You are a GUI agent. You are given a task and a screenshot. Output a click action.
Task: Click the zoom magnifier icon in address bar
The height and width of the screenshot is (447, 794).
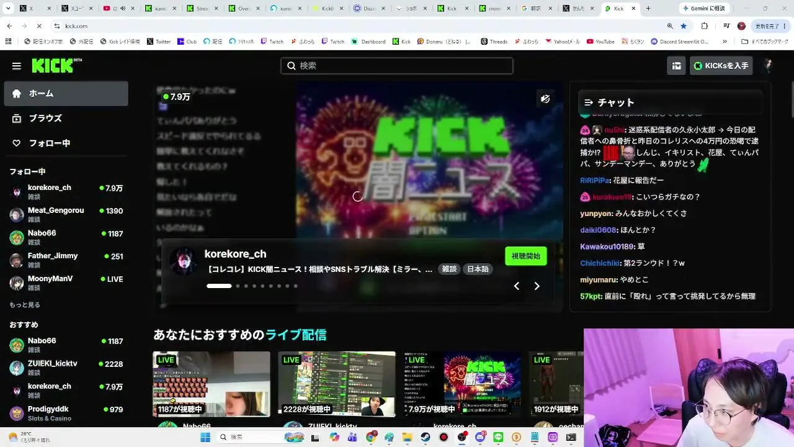[x=670, y=26]
